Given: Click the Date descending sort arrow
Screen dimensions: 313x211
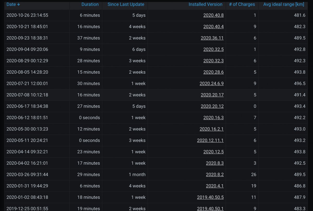Looking at the screenshot, I should coord(19,4).
